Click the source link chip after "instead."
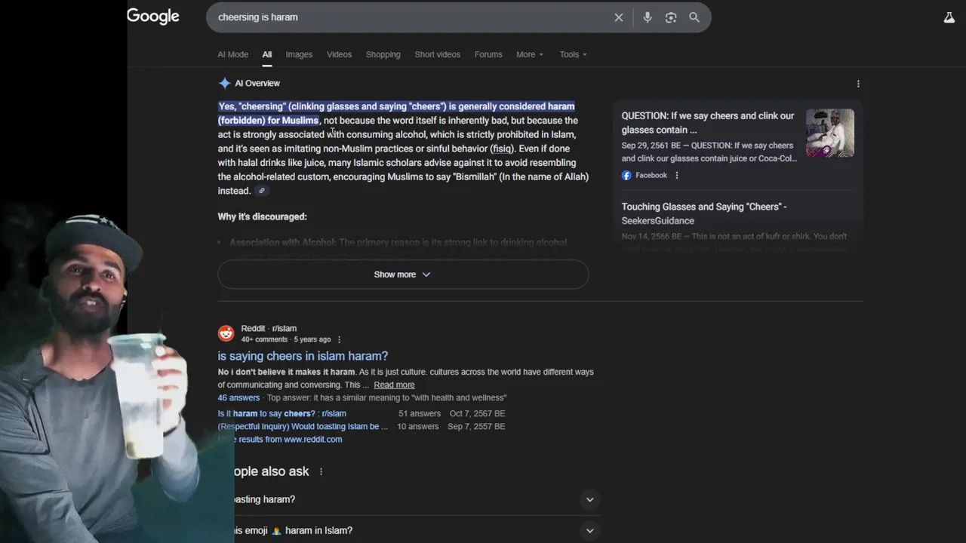966x543 pixels. (x=262, y=191)
